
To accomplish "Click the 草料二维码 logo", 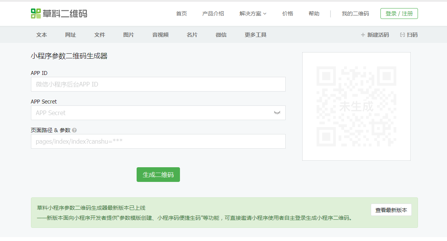I will (x=59, y=14).
